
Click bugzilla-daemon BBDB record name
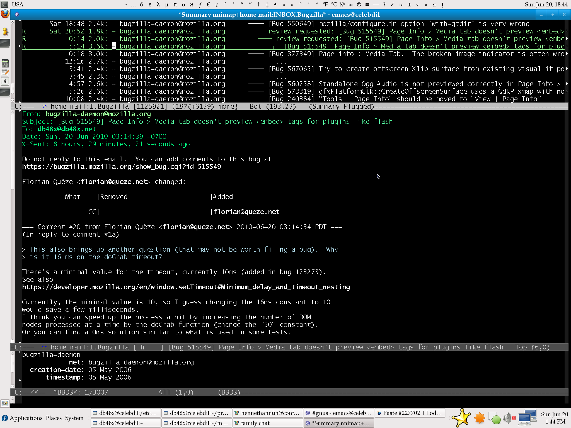51,355
